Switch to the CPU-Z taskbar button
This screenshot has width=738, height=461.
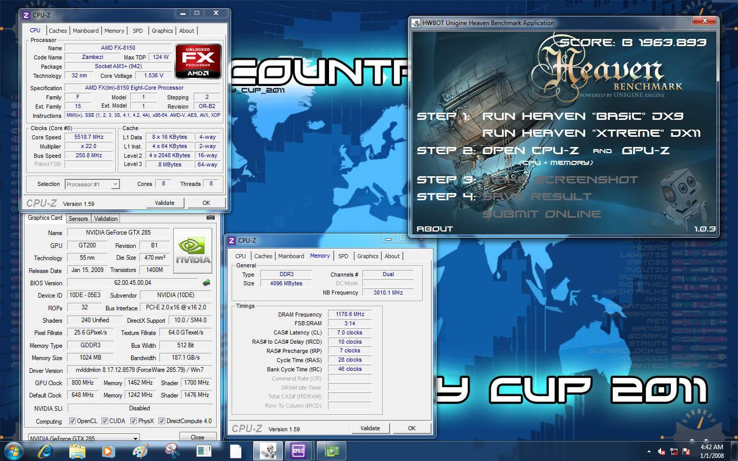(x=299, y=451)
